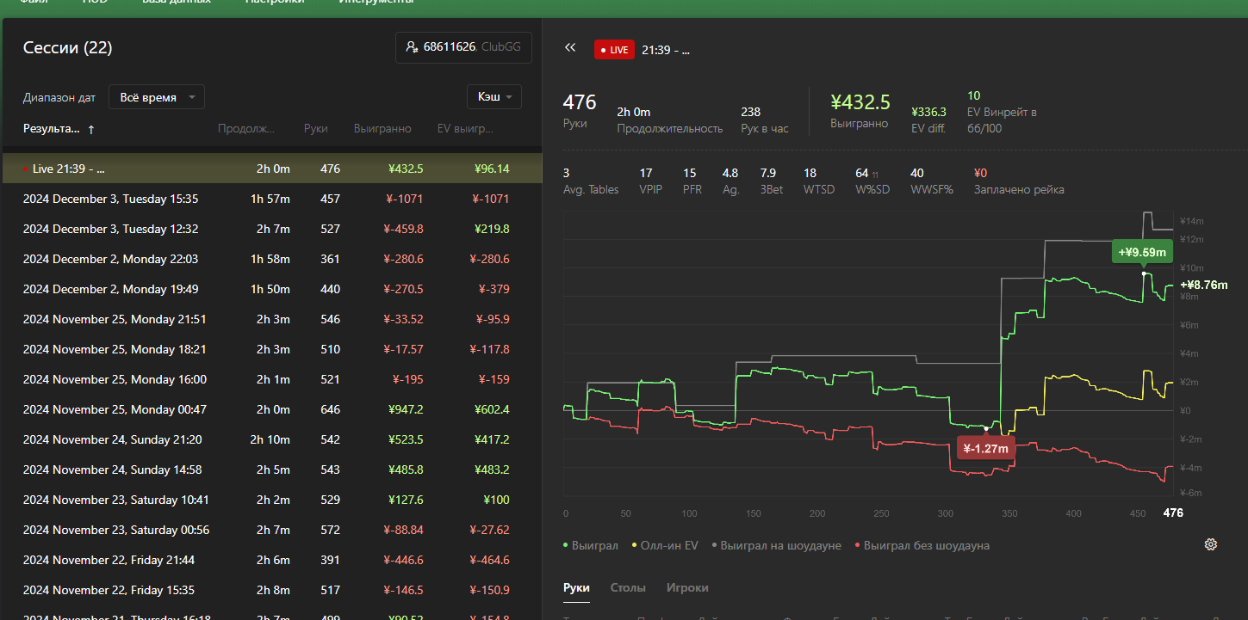Toggle the Выиграл без шоудауна series
Image resolution: width=1248 pixels, height=620 pixels.
(922, 545)
